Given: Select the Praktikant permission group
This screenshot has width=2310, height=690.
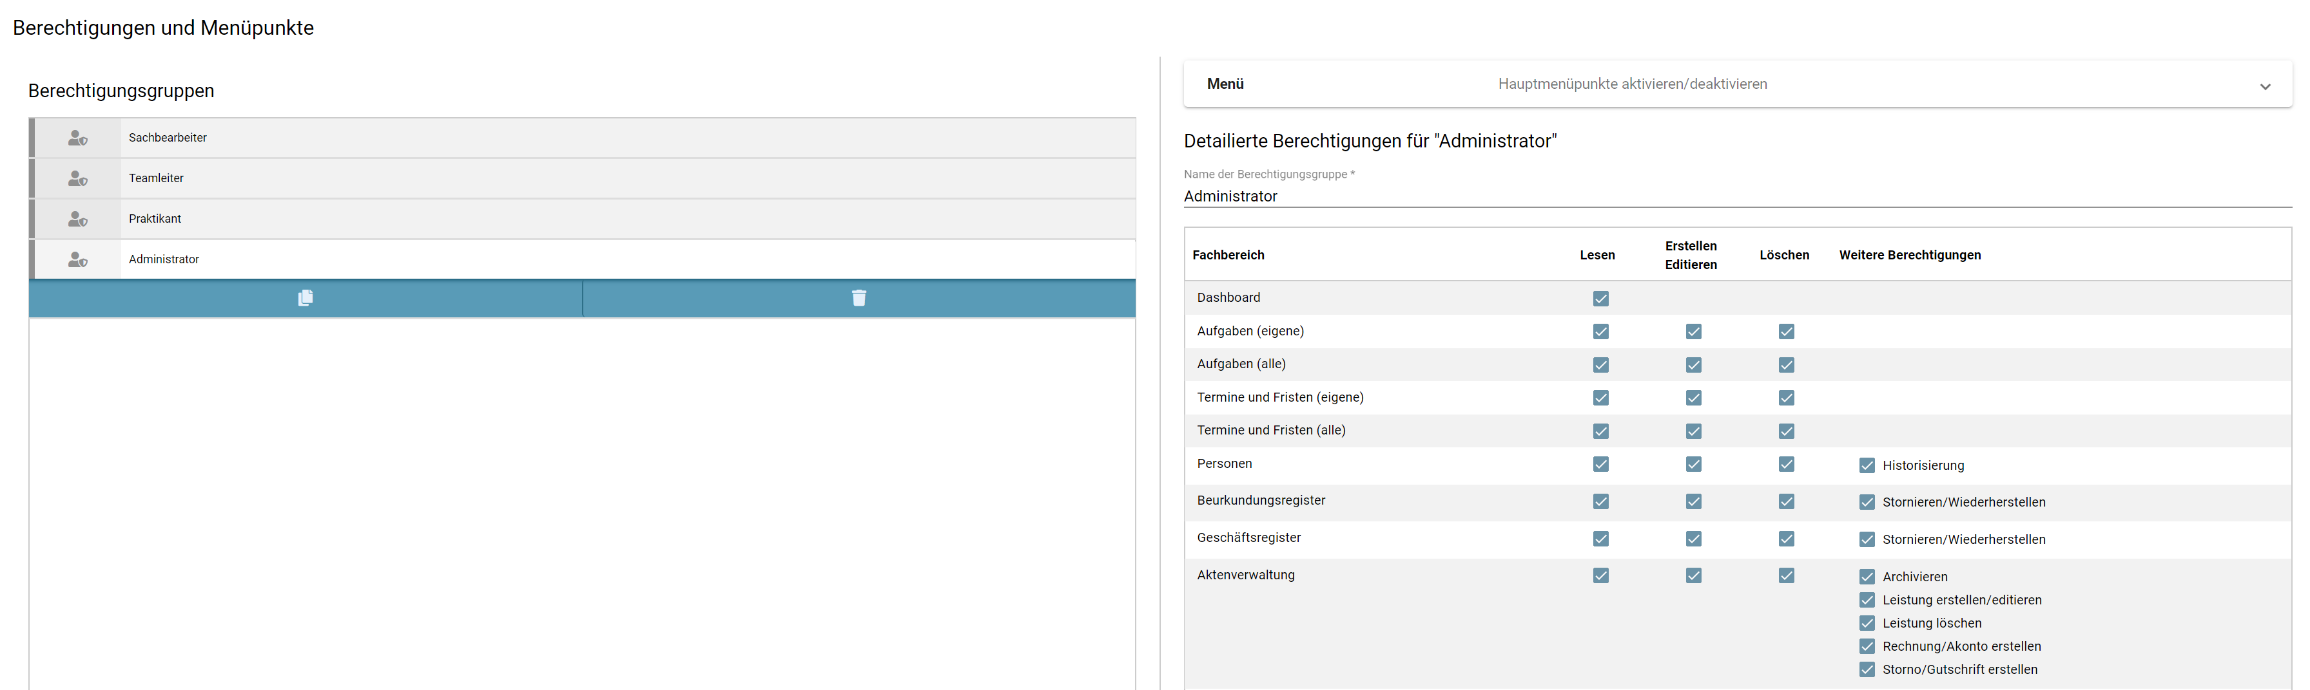Looking at the screenshot, I should (x=583, y=219).
